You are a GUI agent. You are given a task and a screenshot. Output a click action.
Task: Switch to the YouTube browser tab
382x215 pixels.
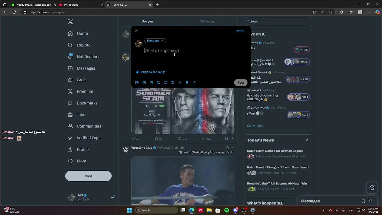tap(81, 5)
